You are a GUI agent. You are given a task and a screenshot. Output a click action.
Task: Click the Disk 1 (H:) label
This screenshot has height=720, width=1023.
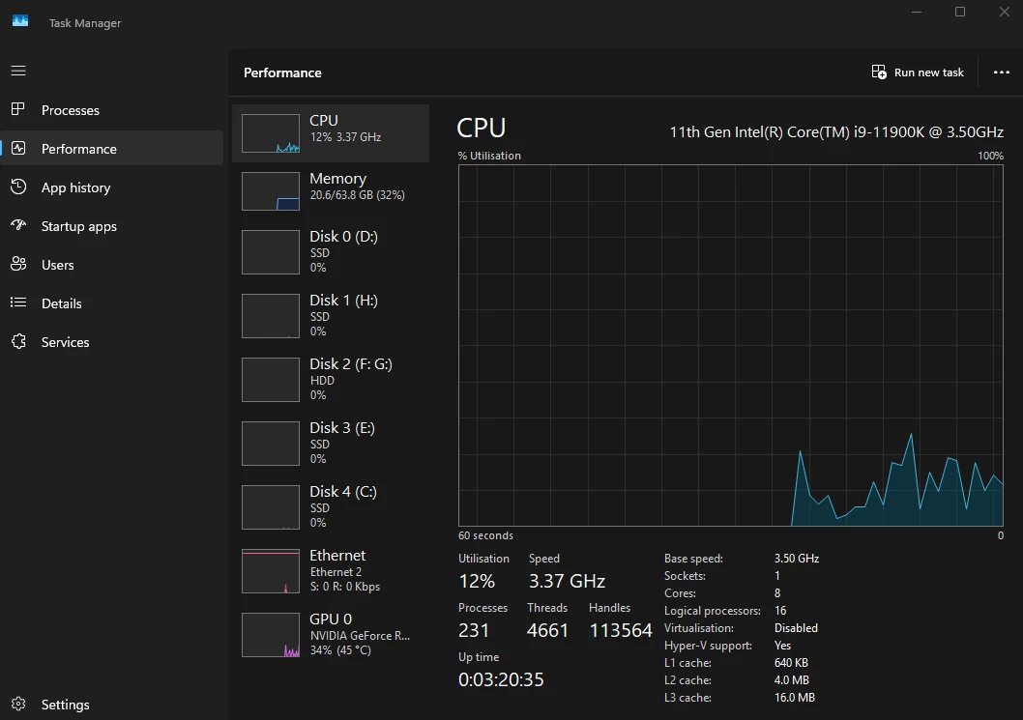coord(344,300)
